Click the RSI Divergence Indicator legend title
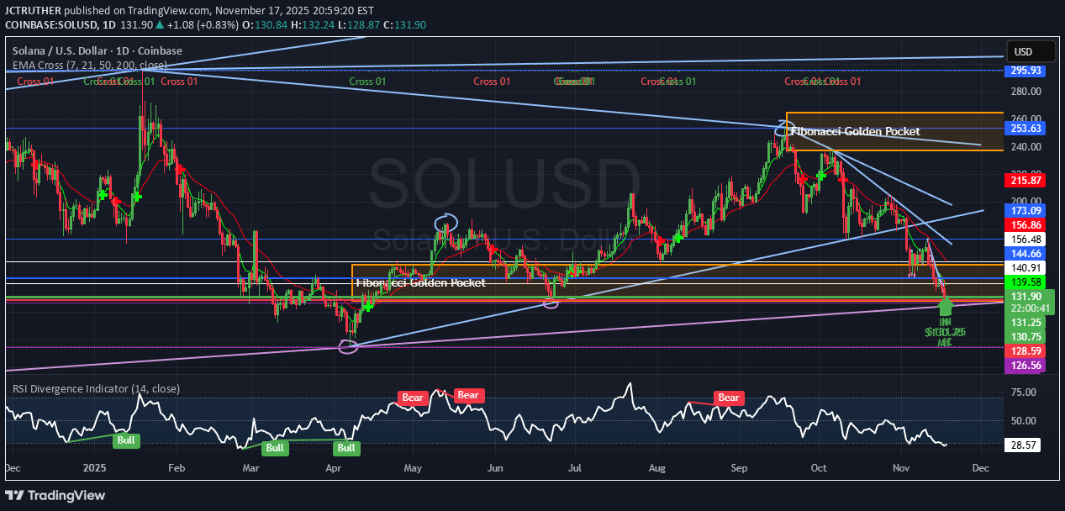 (95, 389)
